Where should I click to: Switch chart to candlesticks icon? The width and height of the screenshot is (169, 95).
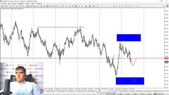click(x=63, y=6)
